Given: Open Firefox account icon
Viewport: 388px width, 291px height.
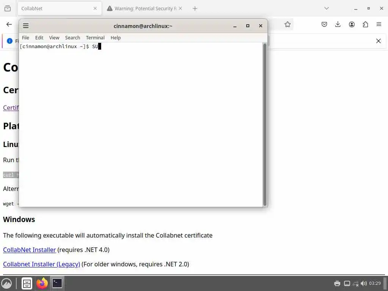Looking at the screenshot, I should [x=352, y=24].
